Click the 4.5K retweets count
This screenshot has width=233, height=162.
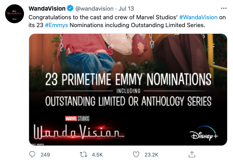[x=97, y=155]
